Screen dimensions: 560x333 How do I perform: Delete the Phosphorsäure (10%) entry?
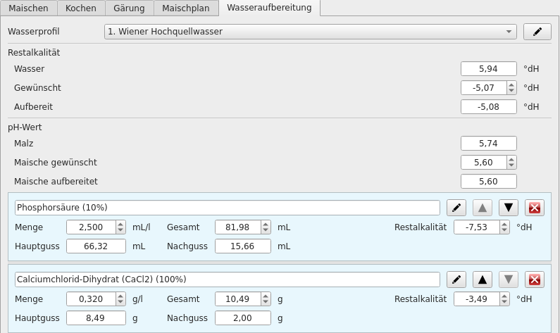pos(535,208)
